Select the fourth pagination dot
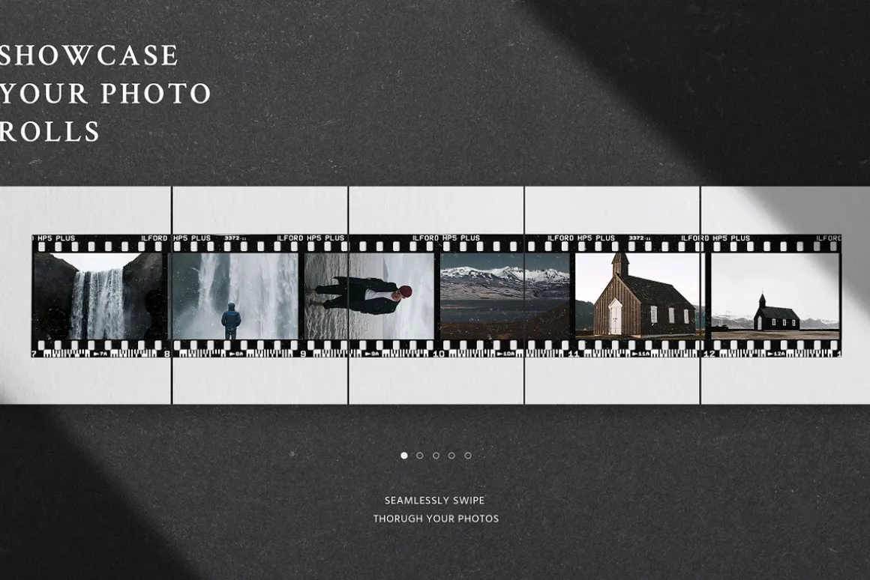Screen dimensions: 870x580 tap(451, 456)
